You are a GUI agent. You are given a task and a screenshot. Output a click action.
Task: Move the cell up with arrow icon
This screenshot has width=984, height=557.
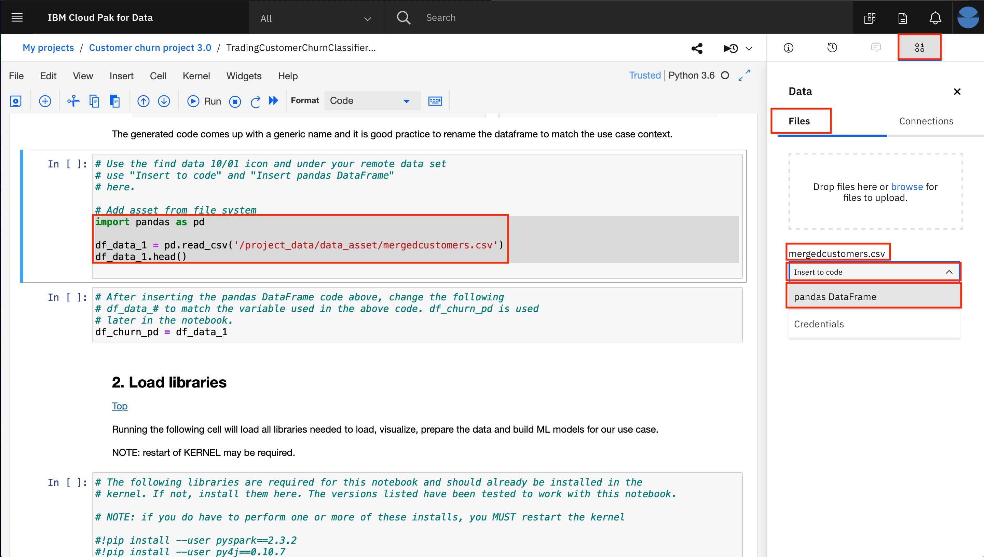coord(143,101)
